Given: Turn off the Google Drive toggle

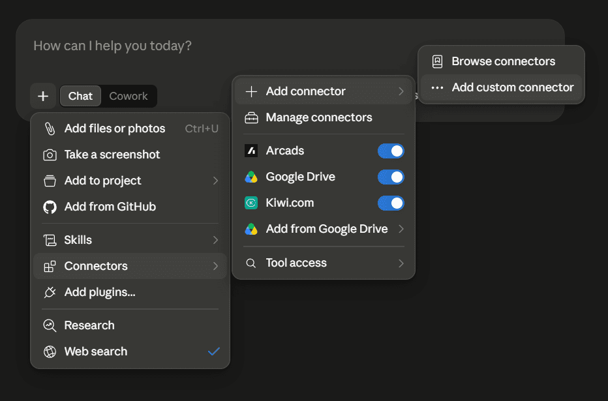Looking at the screenshot, I should coord(391,177).
